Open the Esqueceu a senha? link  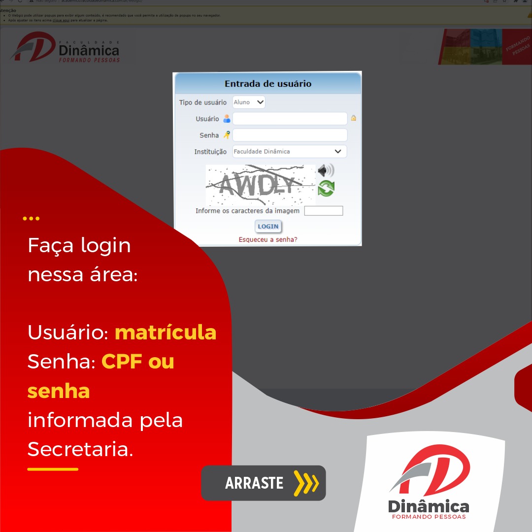[267, 239]
